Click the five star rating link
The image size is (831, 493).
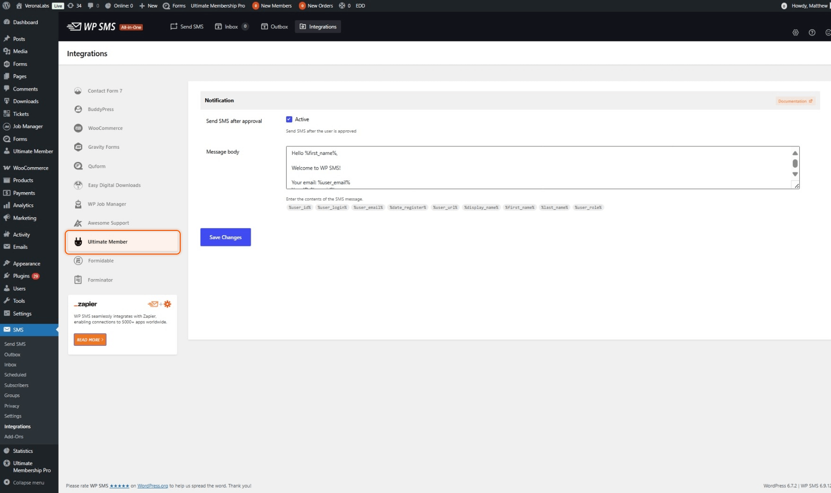(x=120, y=486)
